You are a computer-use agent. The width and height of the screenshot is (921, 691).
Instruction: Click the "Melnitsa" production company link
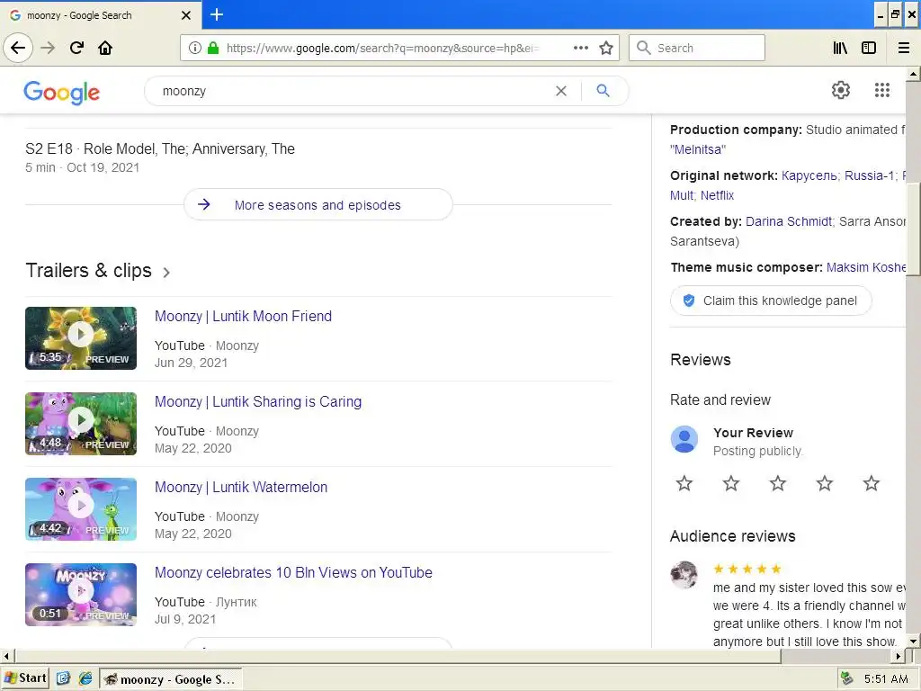(698, 149)
